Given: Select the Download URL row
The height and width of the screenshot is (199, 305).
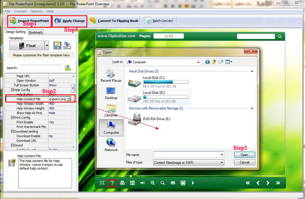Looking at the screenshot, I should point(38,141).
